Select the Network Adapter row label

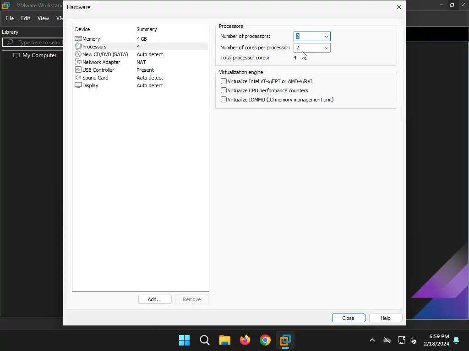tap(101, 62)
